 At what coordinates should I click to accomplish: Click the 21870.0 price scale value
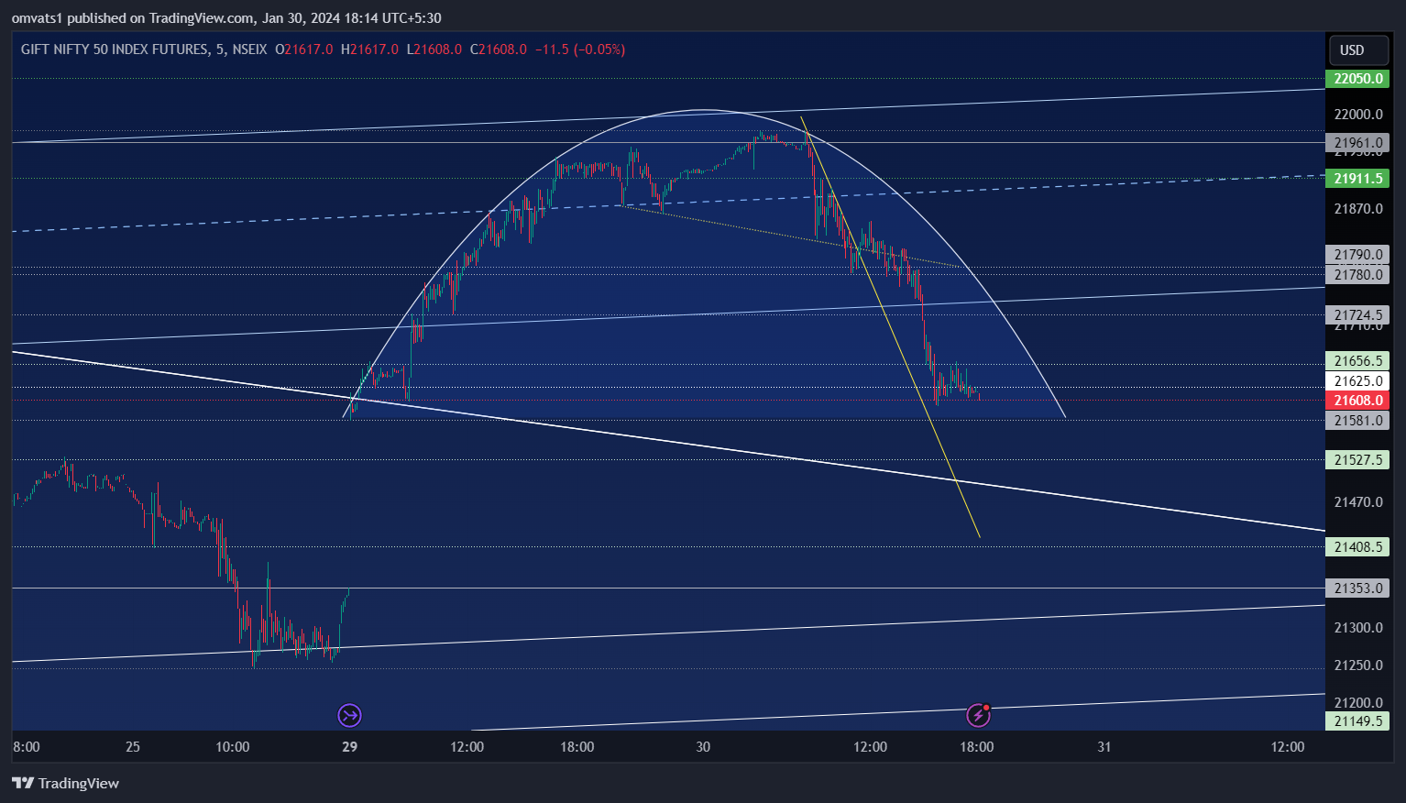(x=1358, y=209)
